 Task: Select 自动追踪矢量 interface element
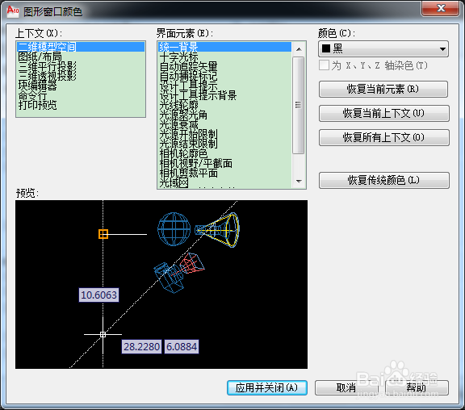point(224,66)
